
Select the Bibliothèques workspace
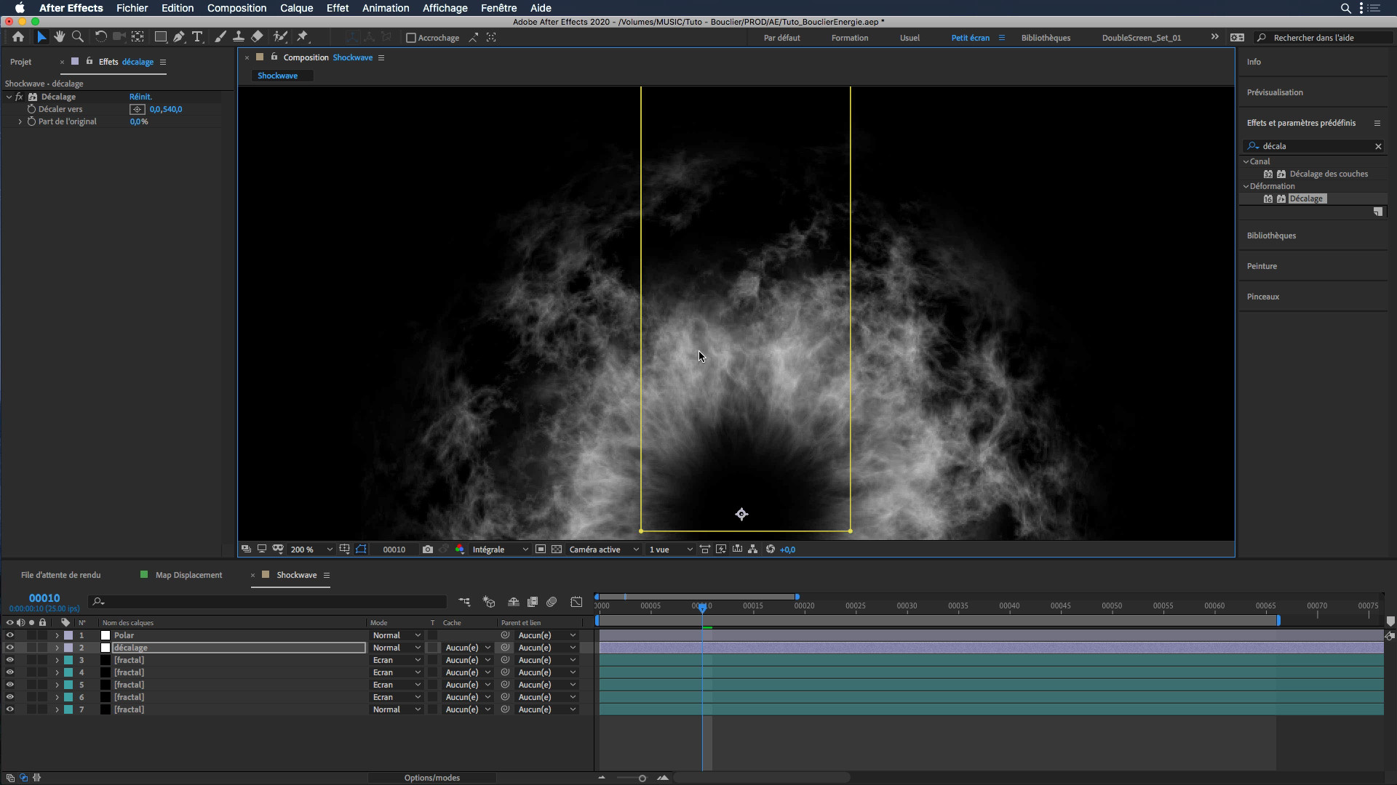[x=1046, y=38]
